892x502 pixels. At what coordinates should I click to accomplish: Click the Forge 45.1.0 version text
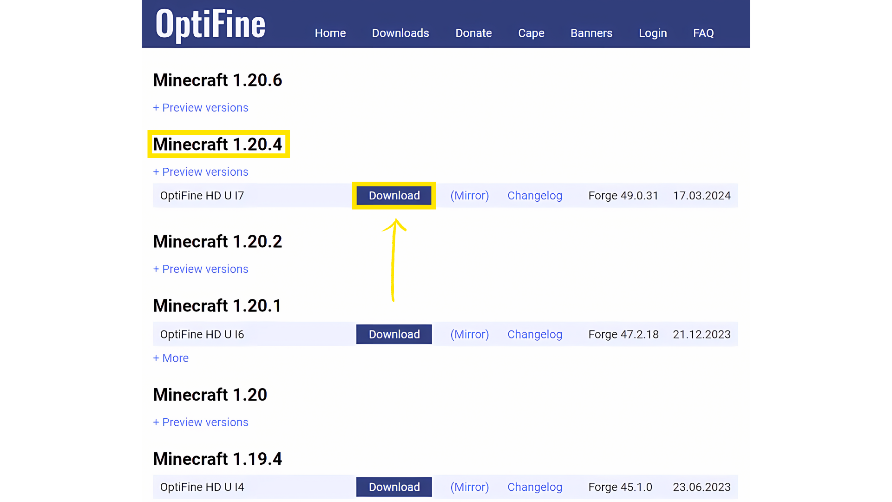[x=620, y=487]
